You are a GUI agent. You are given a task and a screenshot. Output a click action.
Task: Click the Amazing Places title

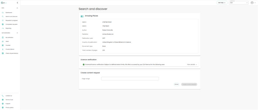pos(91,16)
